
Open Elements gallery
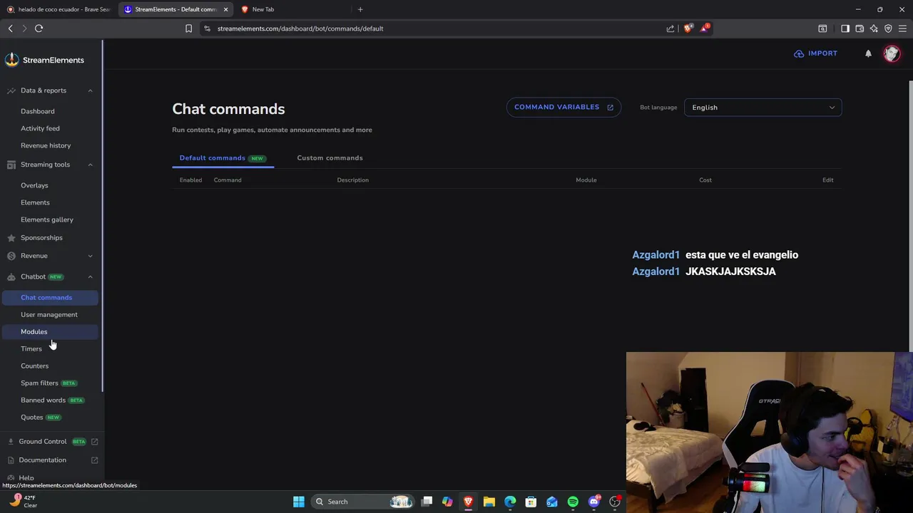(x=47, y=219)
